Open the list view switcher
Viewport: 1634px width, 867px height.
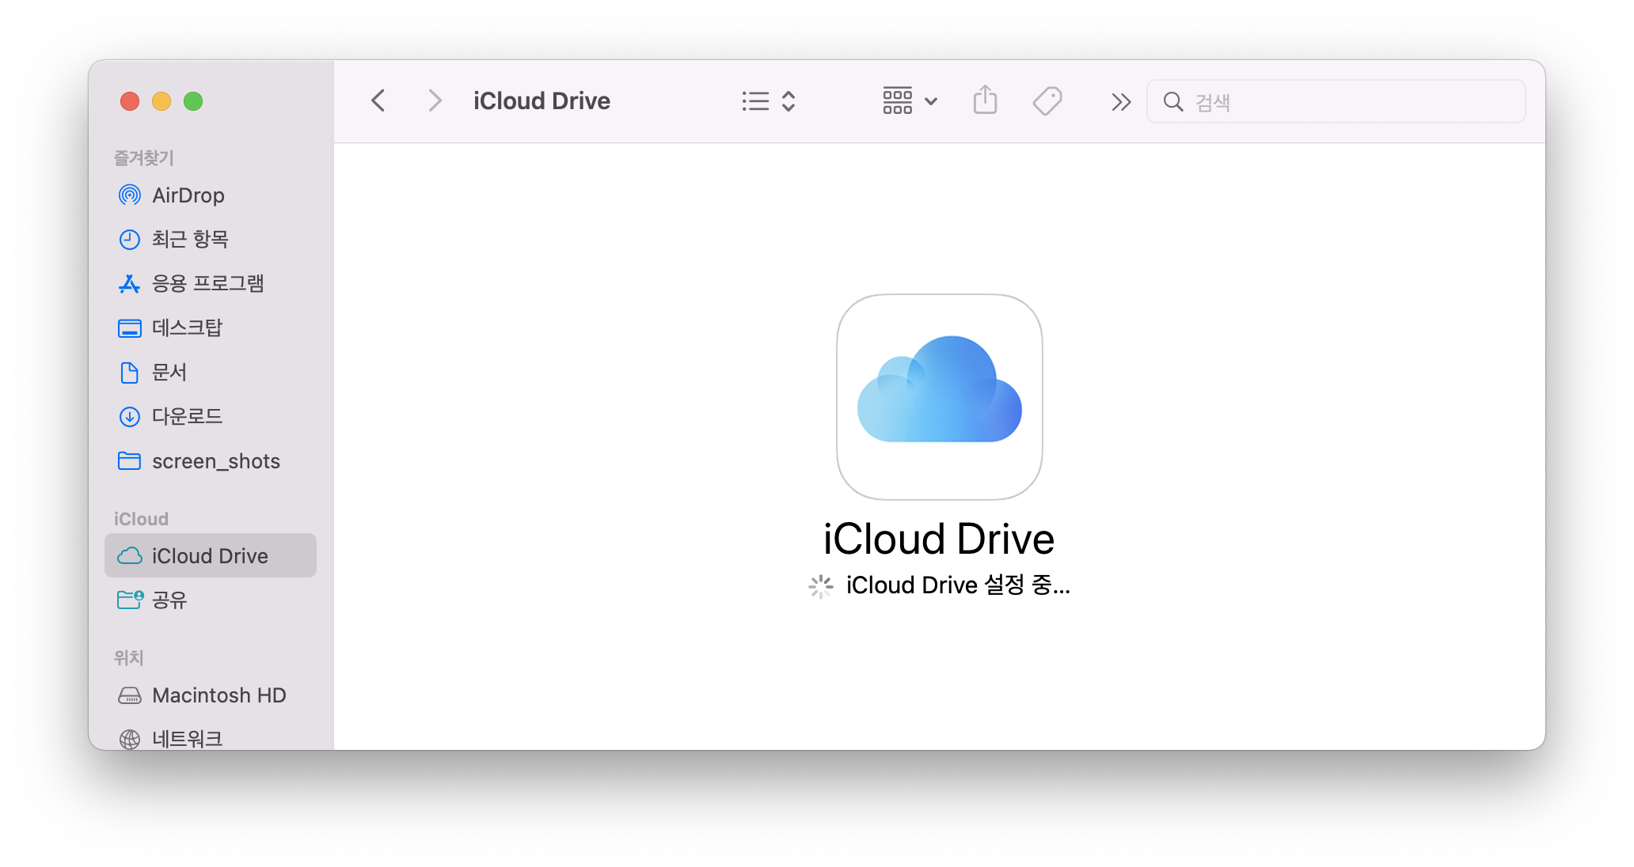tap(768, 101)
